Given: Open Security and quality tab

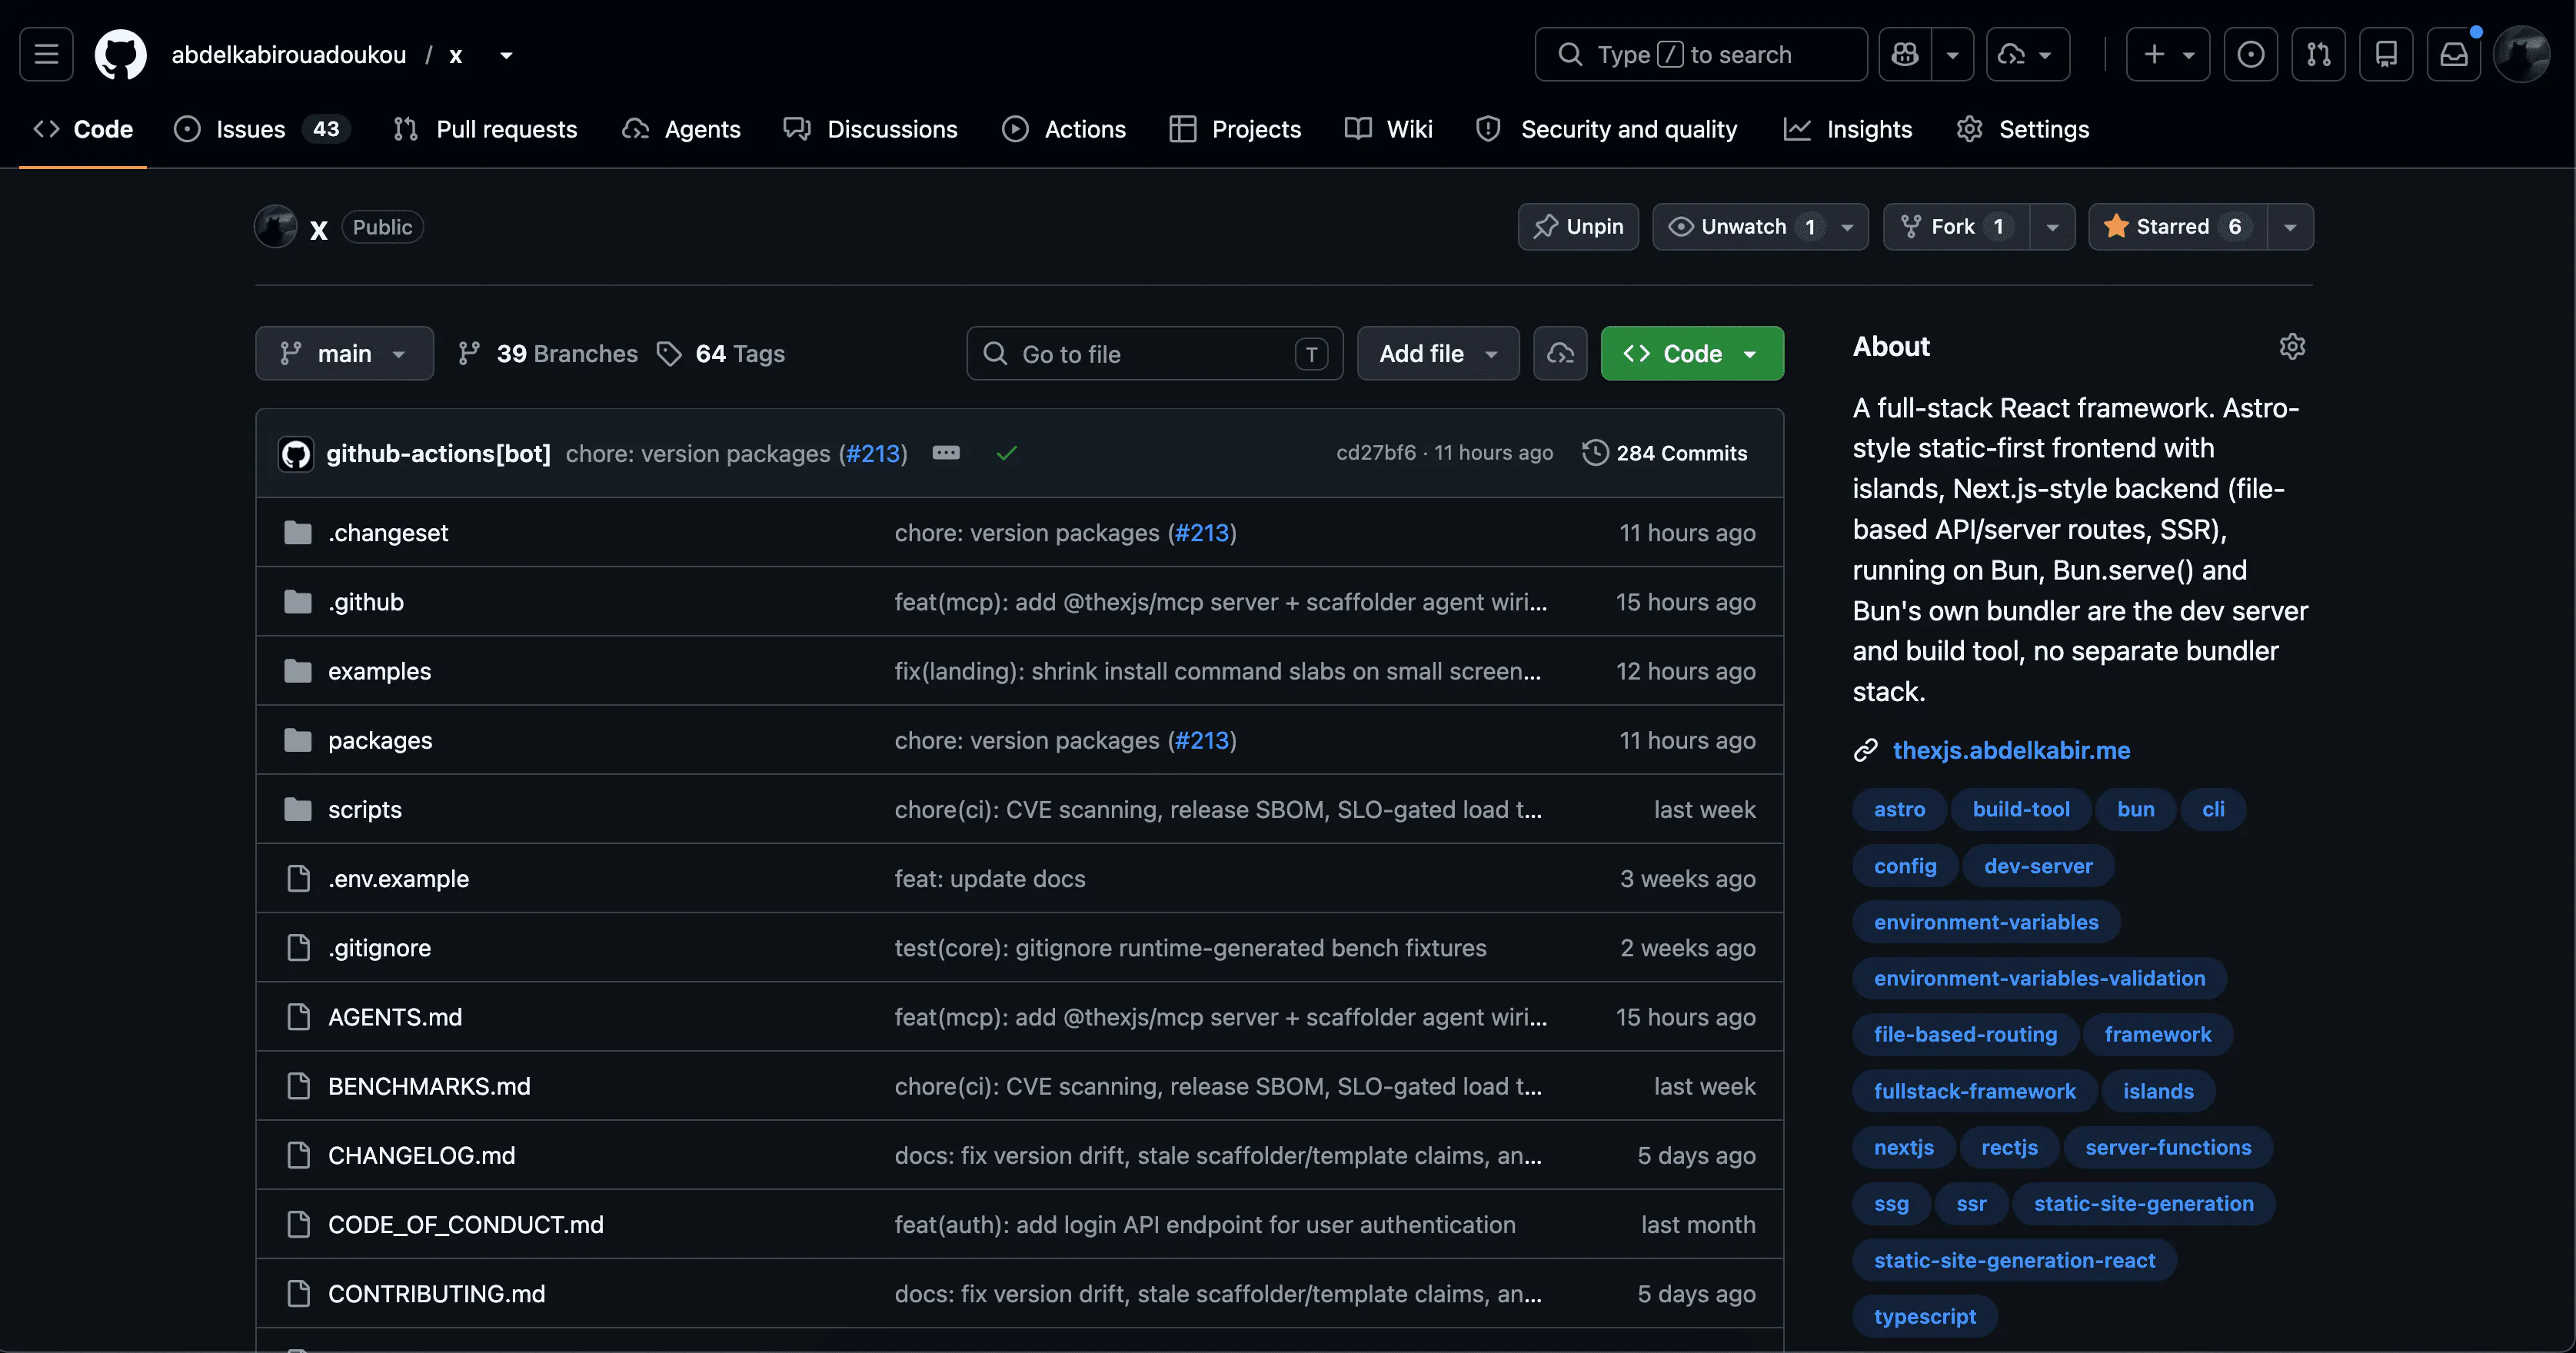Looking at the screenshot, I should pos(1608,128).
